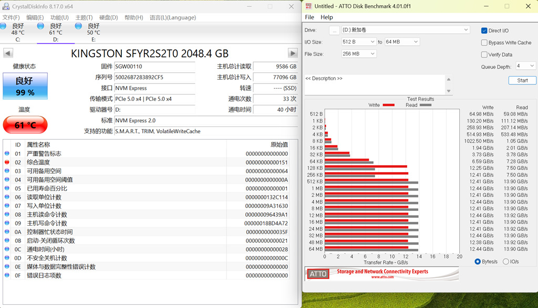Go to next disk with right arrow
The width and height of the screenshot is (538, 308).
(293, 53)
